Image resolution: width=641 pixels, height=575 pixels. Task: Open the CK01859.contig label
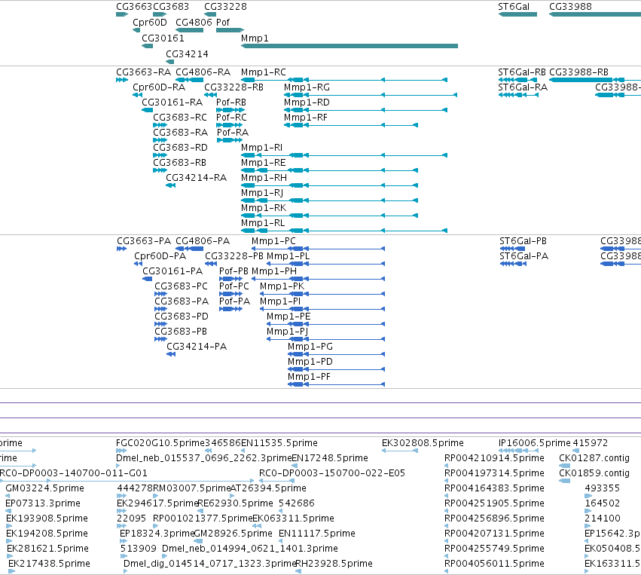(x=594, y=473)
